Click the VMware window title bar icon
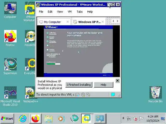Screen dimensions: 166x124 tap(38, 5)
